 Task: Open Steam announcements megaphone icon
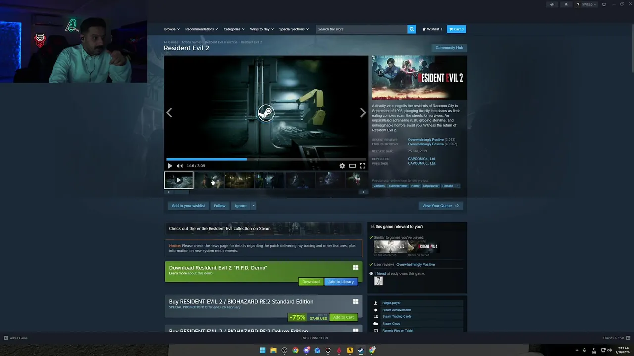click(552, 4)
